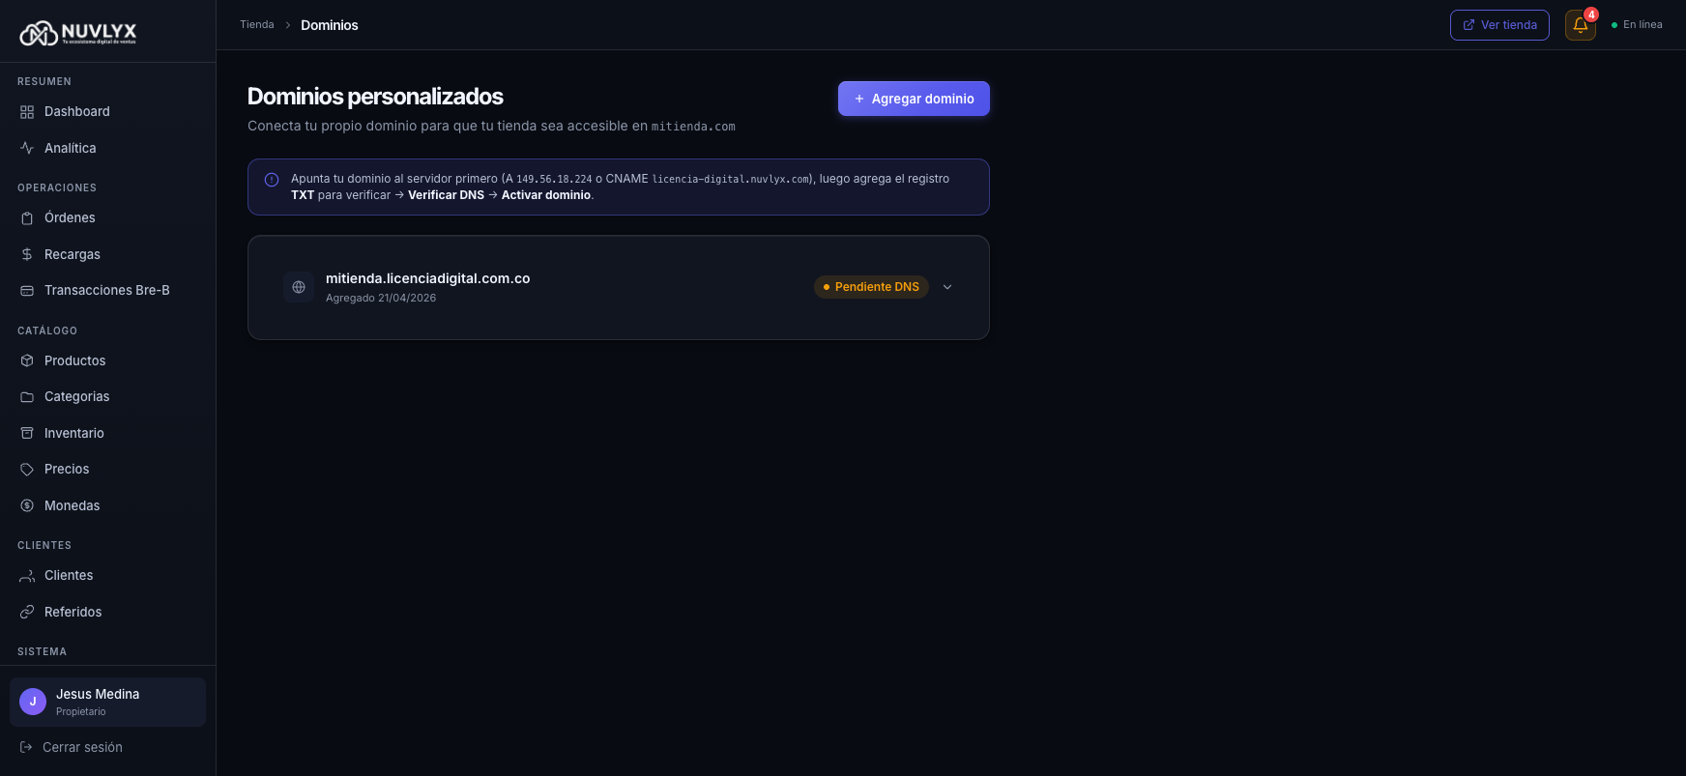Go to Recargas section
1686x776 pixels.
click(x=72, y=254)
